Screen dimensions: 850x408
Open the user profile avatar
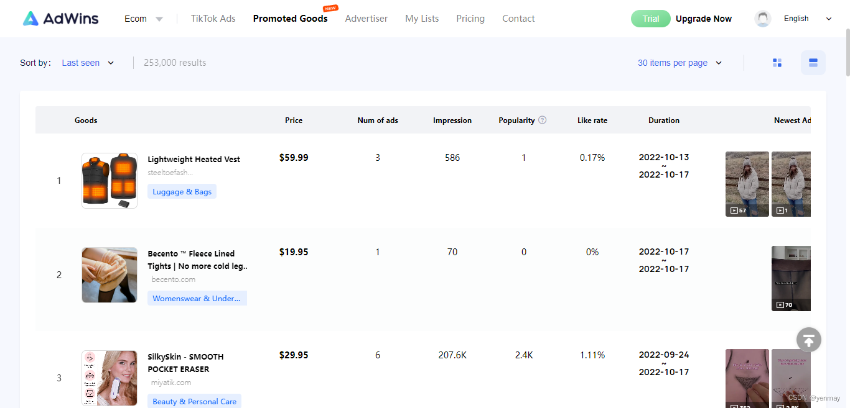[x=763, y=19]
